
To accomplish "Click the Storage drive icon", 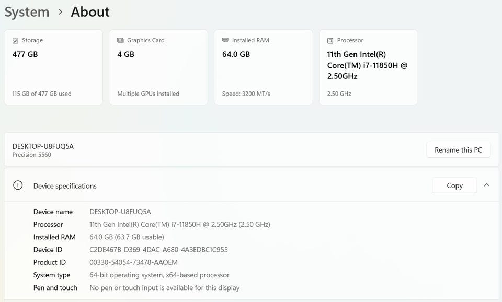I will pyautogui.click(x=16, y=40).
